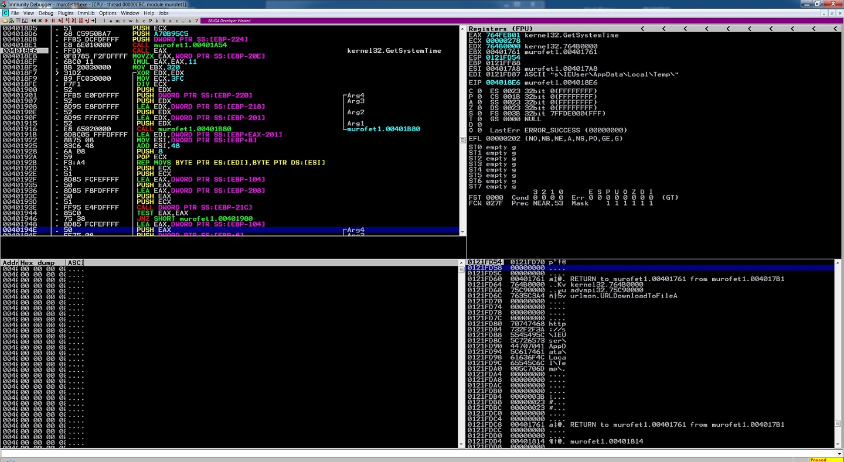Select the stack row at address 0121FD58
Screen dimensions: 844x462
point(651,268)
